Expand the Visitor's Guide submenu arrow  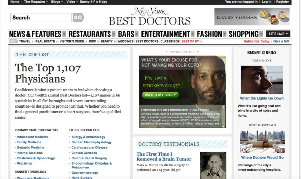pos(86,42)
